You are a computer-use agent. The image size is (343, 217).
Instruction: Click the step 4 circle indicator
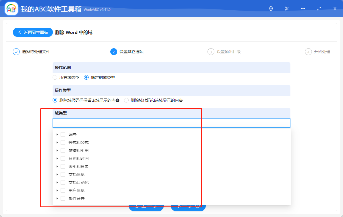point(308,52)
